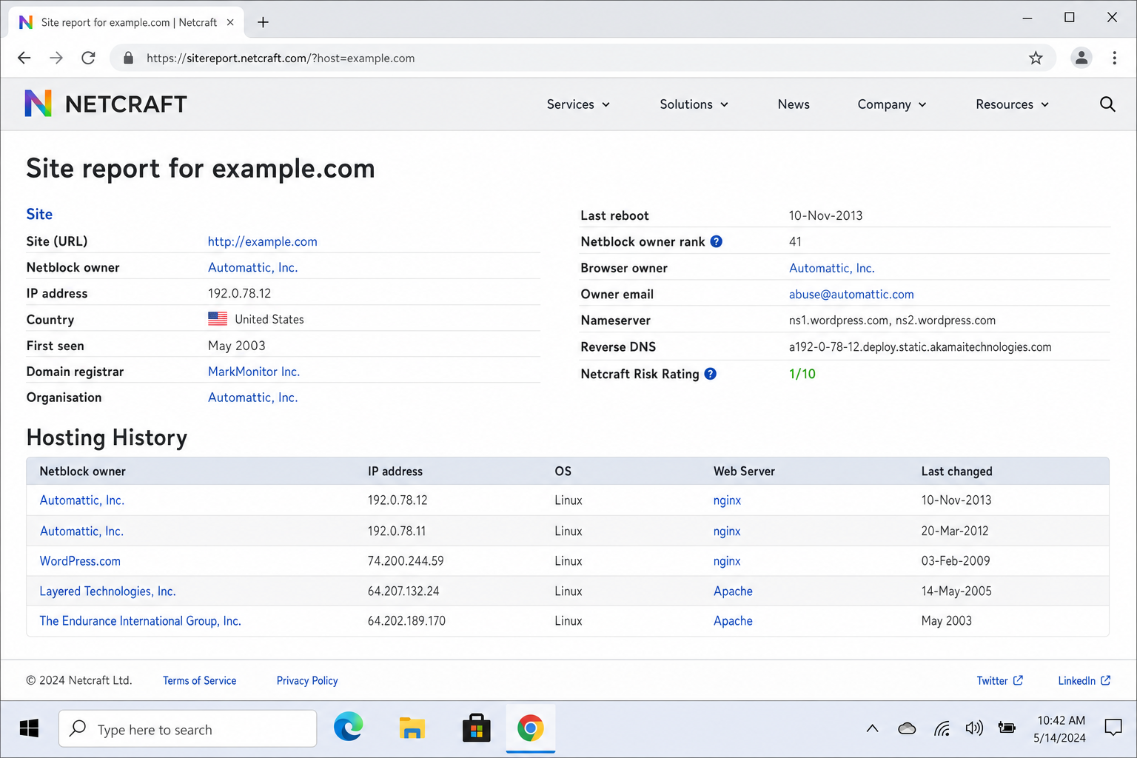1137x758 pixels.
Task: Open the Chrome three-dot menu
Action: tap(1114, 58)
